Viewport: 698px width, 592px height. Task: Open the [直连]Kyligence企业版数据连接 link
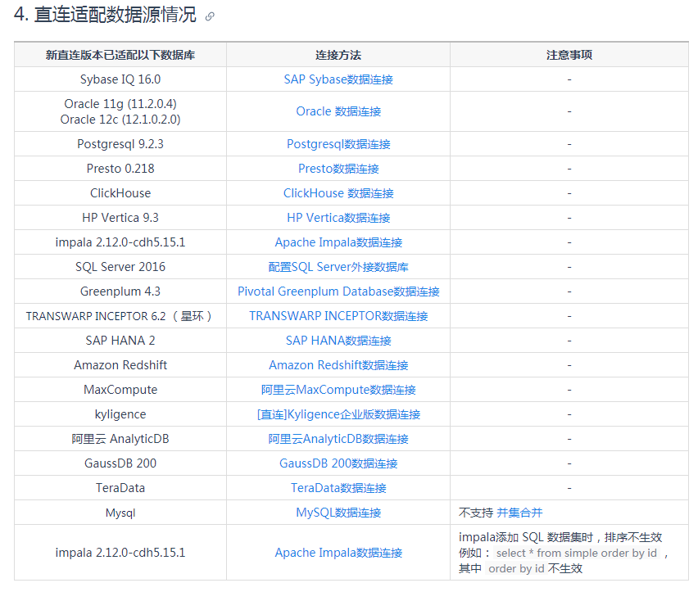(x=338, y=414)
